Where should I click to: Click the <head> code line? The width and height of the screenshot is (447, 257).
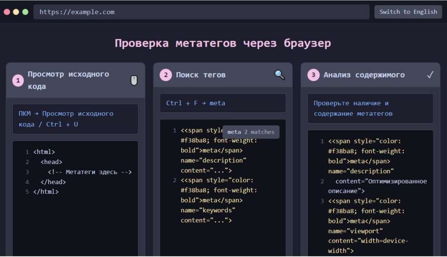tap(52, 162)
